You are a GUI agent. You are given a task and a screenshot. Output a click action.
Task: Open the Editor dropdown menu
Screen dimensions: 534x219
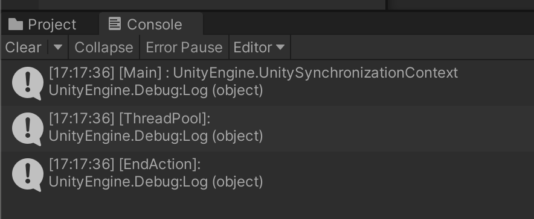[260, 48]
